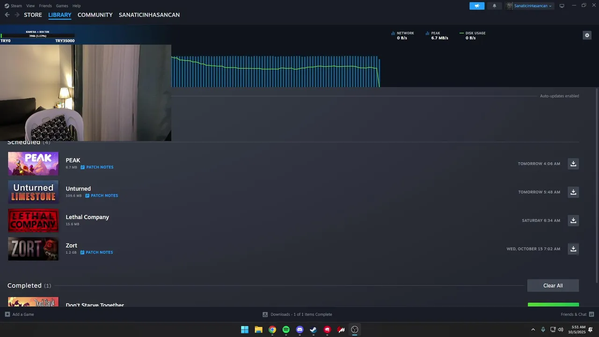This screenshot has height=337, width=599.
Task: Open the SANATICINHASANCAN profile tab
Action: pyautogui.click(x=149, y=15)
